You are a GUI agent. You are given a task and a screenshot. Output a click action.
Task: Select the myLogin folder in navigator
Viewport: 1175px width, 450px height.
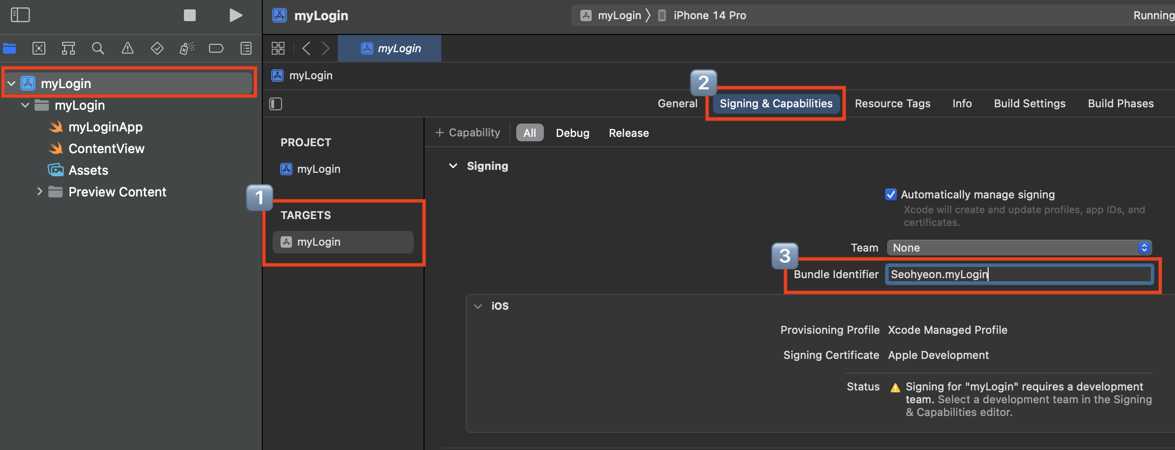(79, 105)
